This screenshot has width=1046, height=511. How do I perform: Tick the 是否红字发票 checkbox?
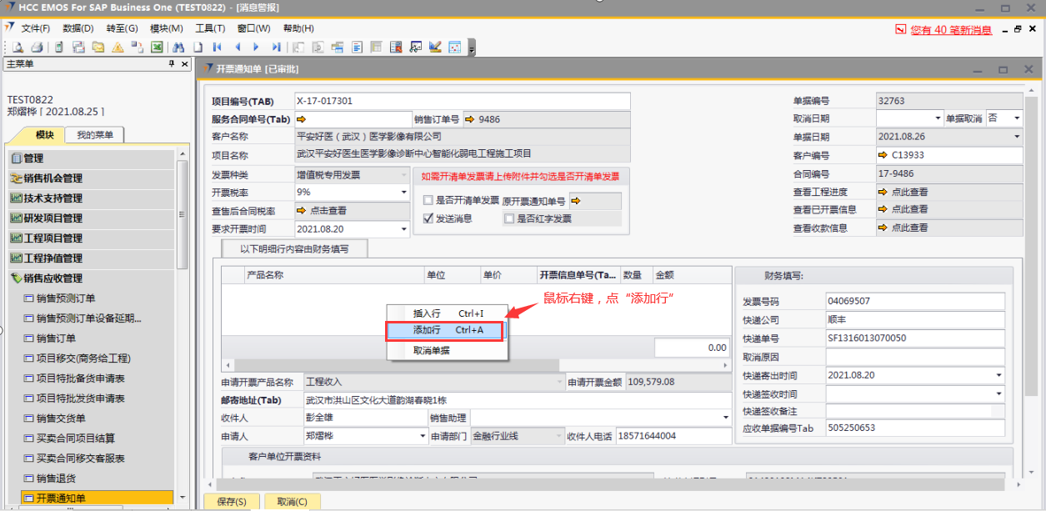pyautogui.click(x=508, y=218)
